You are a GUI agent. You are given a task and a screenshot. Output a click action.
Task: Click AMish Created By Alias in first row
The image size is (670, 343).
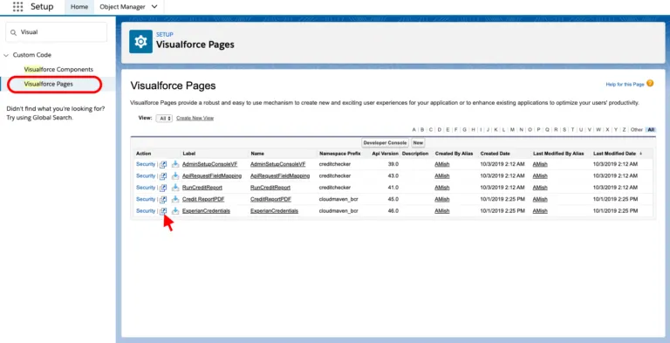pyautogui.click(x=442, y=164)
